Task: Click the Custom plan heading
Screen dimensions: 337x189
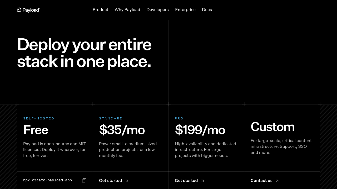Action: pos(272,127)
